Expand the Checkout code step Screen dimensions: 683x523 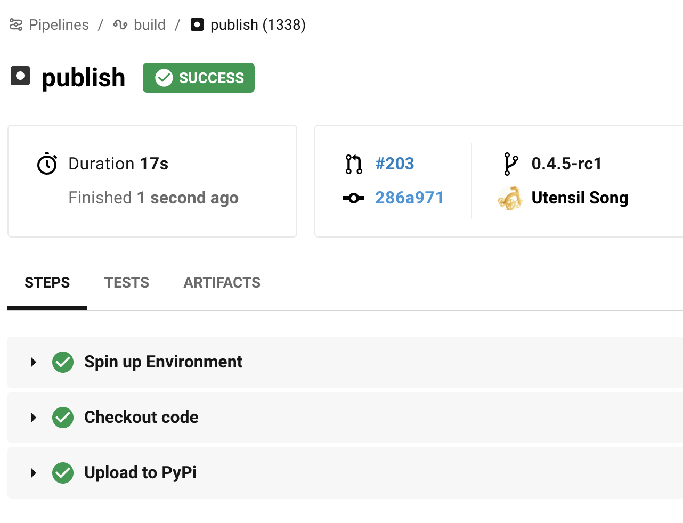(34, 418)
